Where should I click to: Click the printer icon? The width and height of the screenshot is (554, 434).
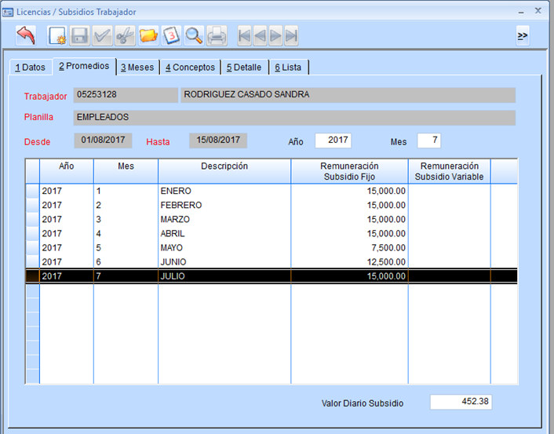point(217,35)
